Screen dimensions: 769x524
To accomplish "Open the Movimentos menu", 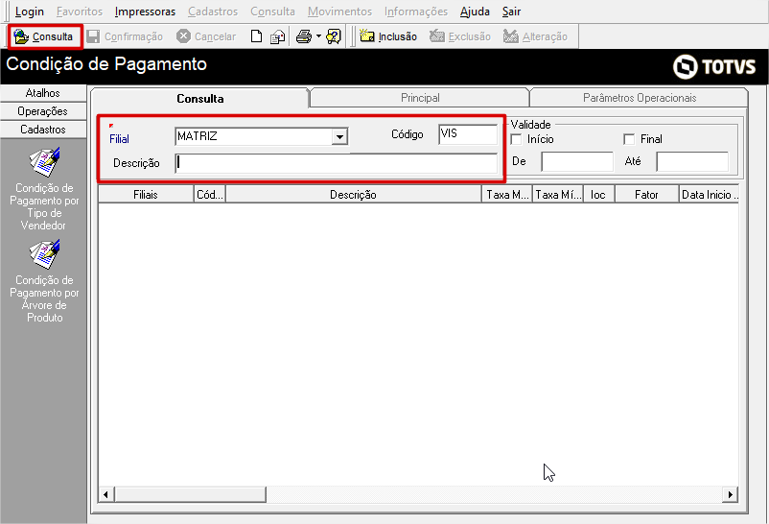I will (x=339, y=12).
